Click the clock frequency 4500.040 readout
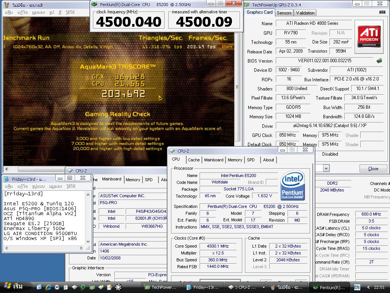This screenshot has height=293, width=390. 129,22
